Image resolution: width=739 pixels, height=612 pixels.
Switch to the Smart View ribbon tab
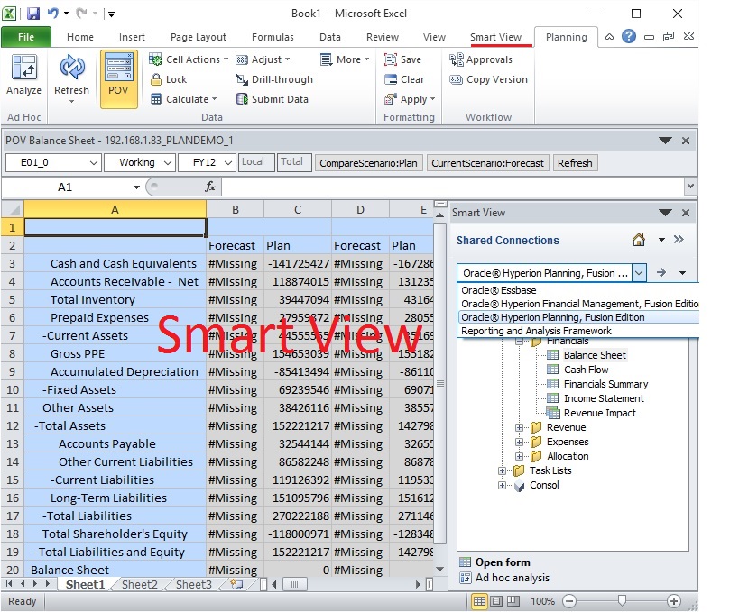click(495, 37)
